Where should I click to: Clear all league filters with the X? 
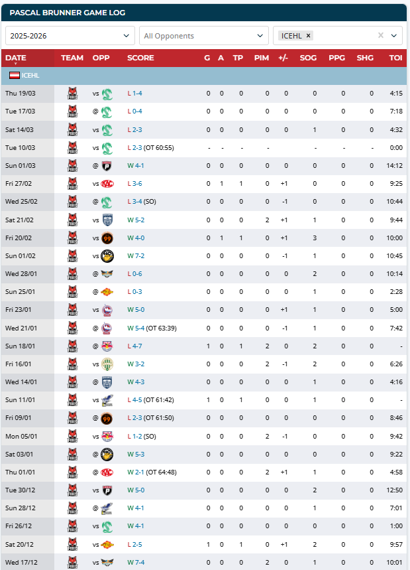point(381,35)
